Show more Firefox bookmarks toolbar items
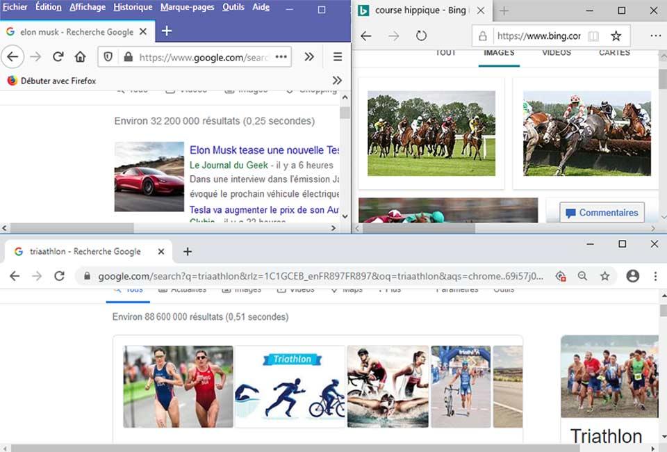The image size is (667, 452). (337, 81)
